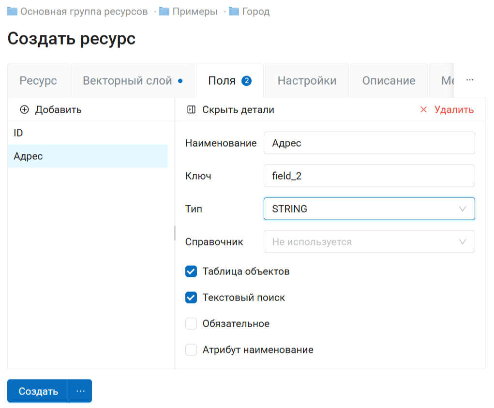Click the Удалить red text
The height and width of the screenshot is (408, 494).
[x=454, y=110]
